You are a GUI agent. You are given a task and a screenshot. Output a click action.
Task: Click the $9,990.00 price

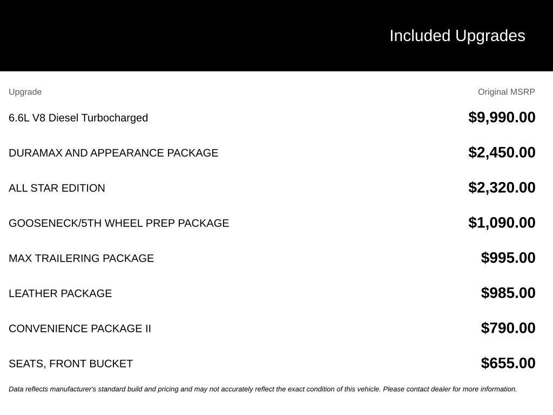tap(502, 117)
